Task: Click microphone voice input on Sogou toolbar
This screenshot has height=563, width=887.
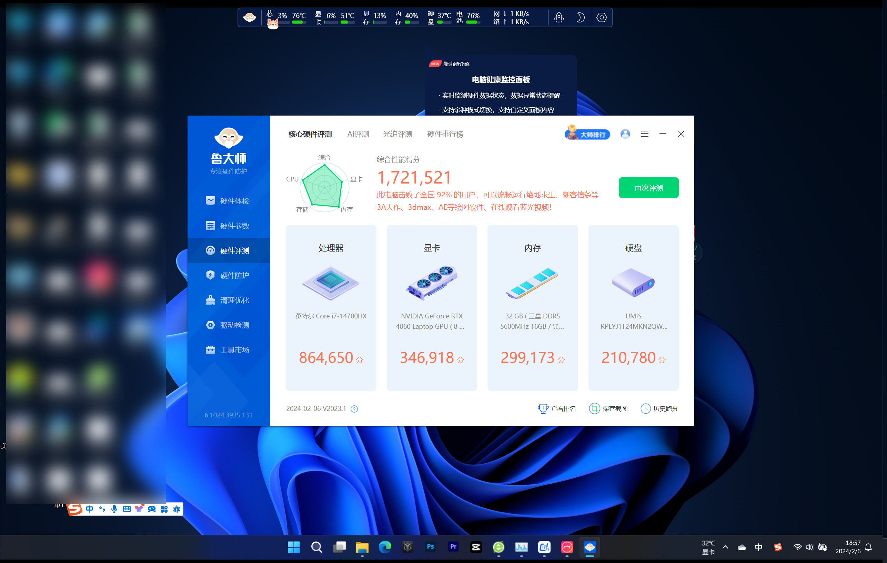Action: click(114, 509)
